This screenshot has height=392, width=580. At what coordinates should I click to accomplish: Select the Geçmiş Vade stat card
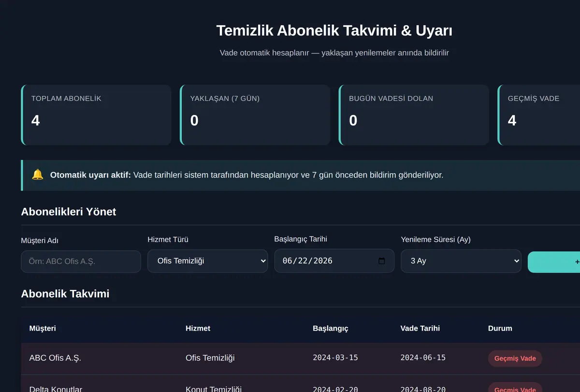(539, 115)
